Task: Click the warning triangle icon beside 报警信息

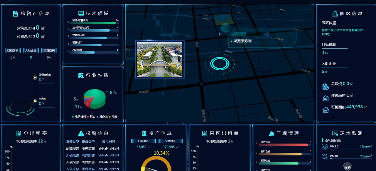Action: click(81, 134)
